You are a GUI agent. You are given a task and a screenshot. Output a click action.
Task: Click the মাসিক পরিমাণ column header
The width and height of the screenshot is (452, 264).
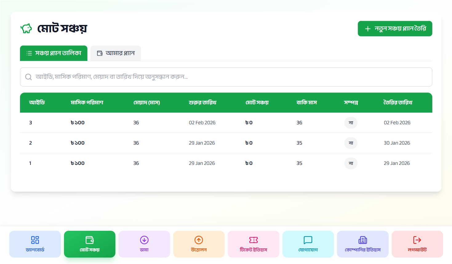point(87,102)
